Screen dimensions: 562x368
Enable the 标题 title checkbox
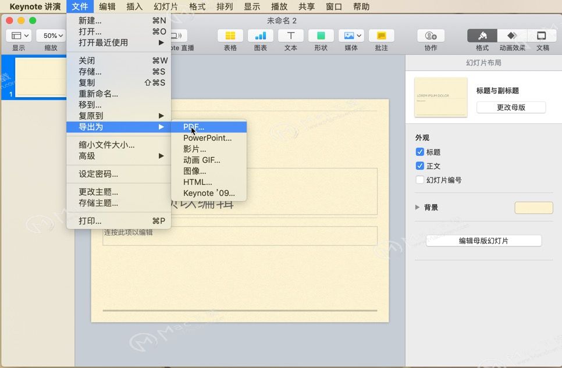(x=420, y=152)
